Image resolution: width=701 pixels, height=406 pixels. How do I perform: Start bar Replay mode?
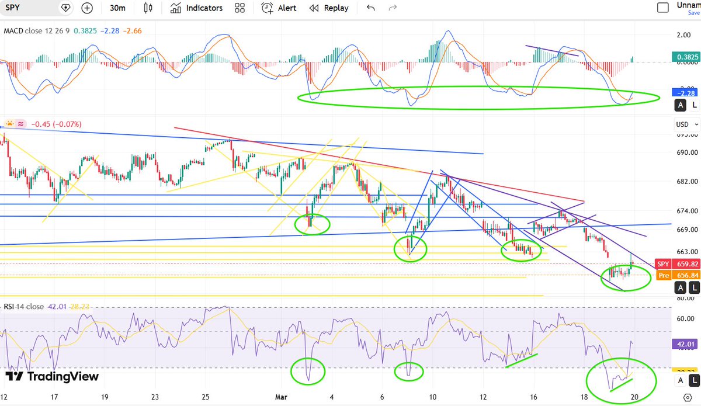(x=328, y=8)
